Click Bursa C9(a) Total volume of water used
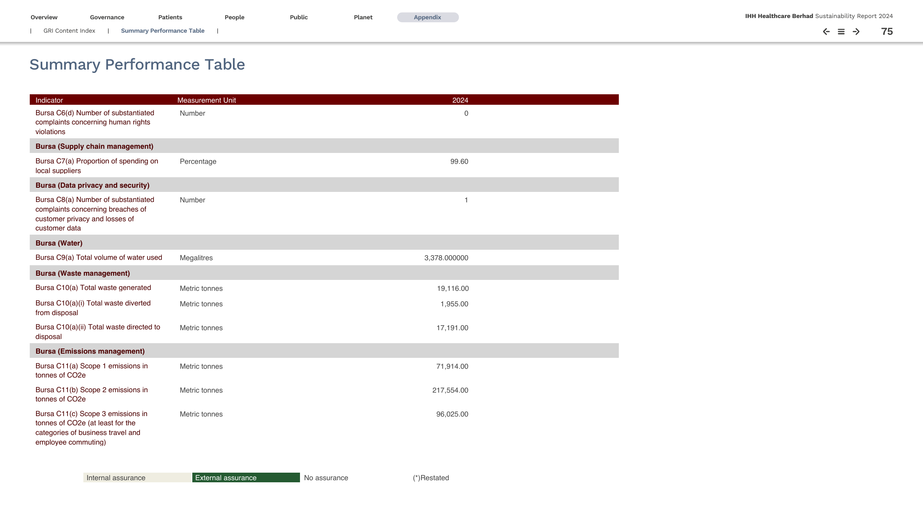 click(99, 257)
